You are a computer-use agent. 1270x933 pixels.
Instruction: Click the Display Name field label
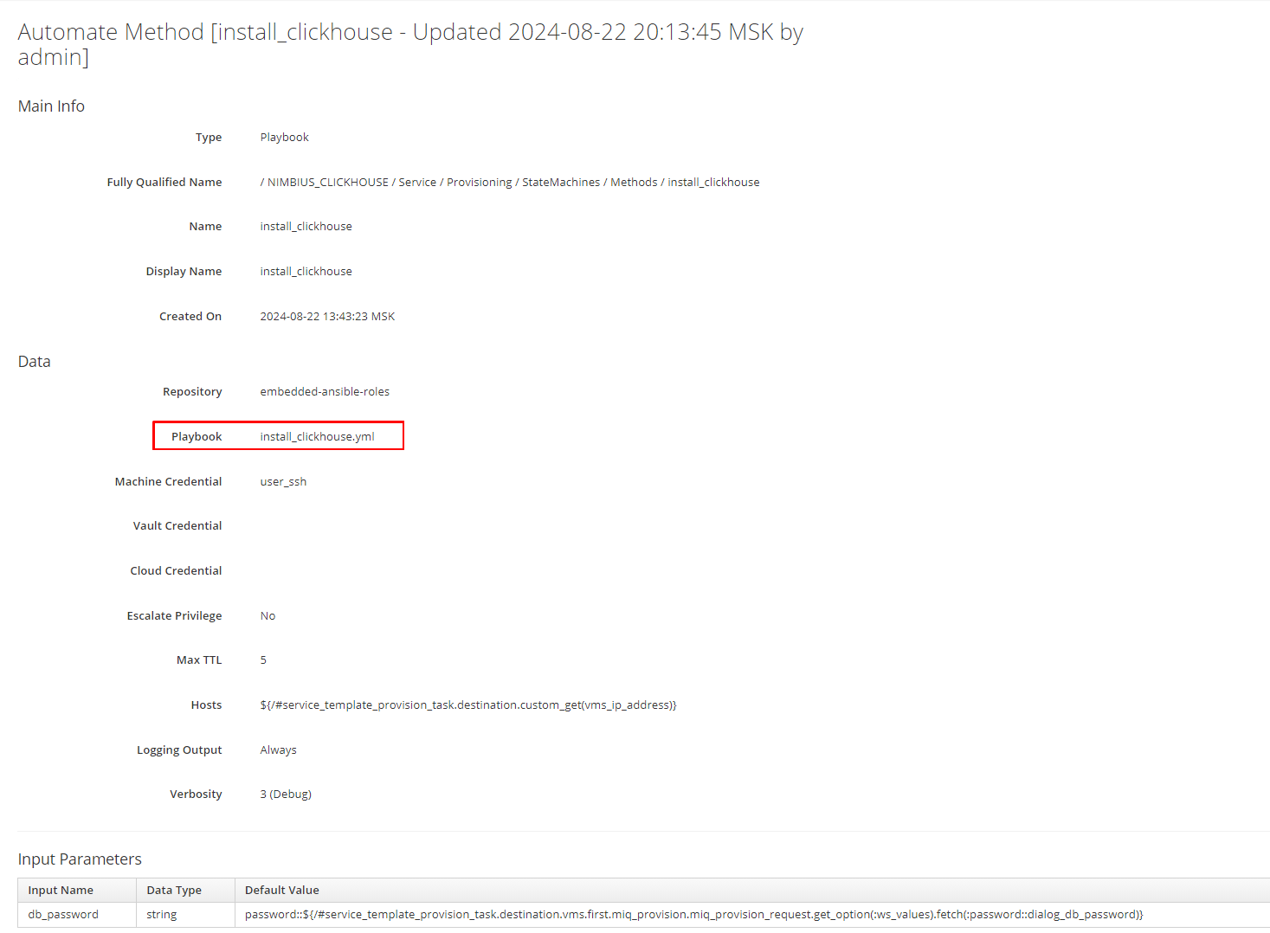coord(184,272)
